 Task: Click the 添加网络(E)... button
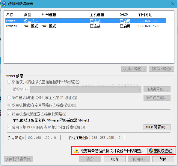(134, 69)
